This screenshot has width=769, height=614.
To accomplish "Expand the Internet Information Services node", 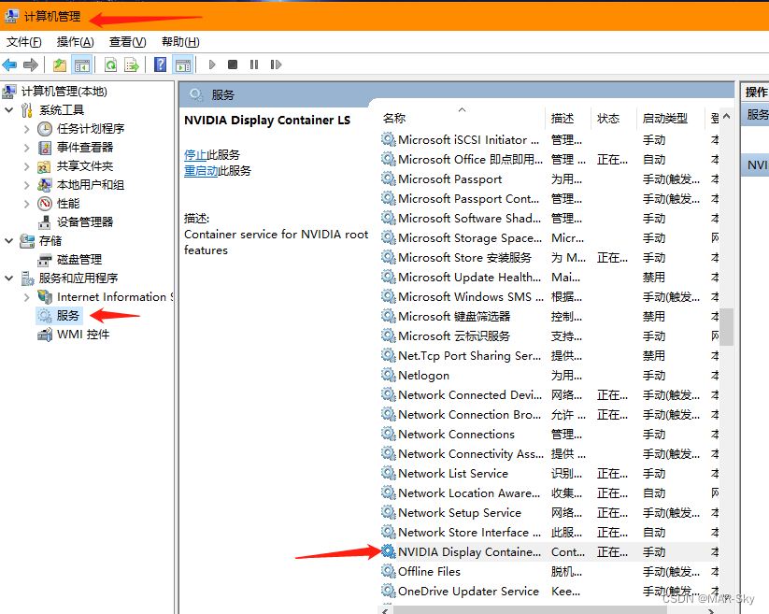I will pos(27,297).
